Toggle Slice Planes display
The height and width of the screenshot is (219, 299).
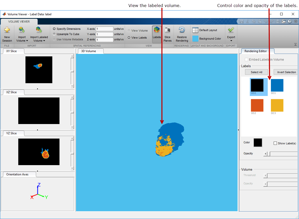[167, 34]
